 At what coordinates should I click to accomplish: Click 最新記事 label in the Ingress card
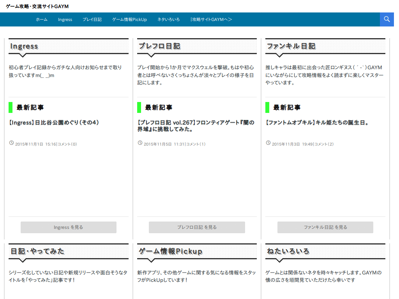(30, 107)
